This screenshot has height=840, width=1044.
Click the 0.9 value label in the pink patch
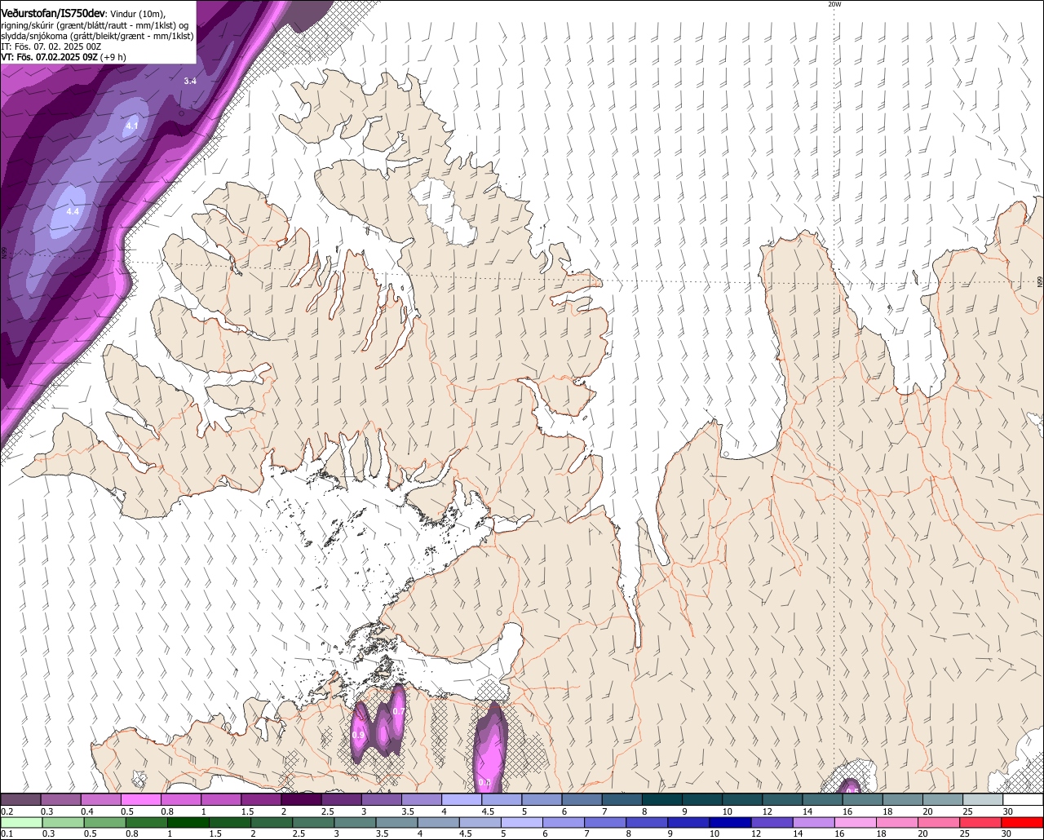coord(358,735)
